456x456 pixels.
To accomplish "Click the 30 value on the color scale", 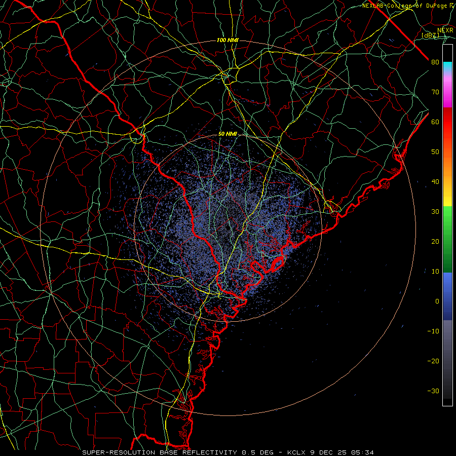I will click(x=435, y=212).
